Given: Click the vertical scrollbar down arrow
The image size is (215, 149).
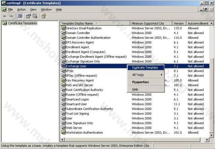Looking at the screenshot, I should (x=211, y=135).
